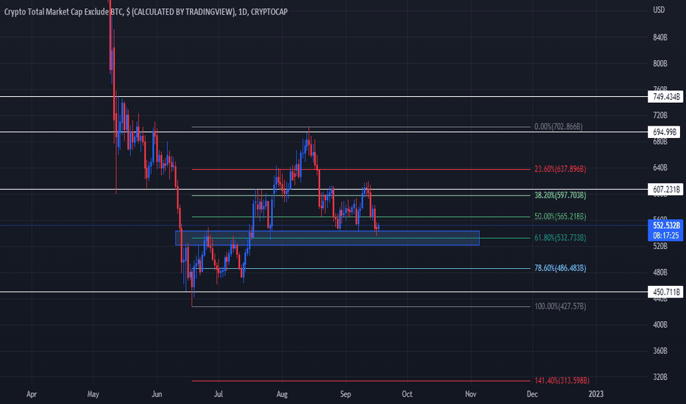
Task: Click the USD currency label on price axis
Action: point(659,10)
